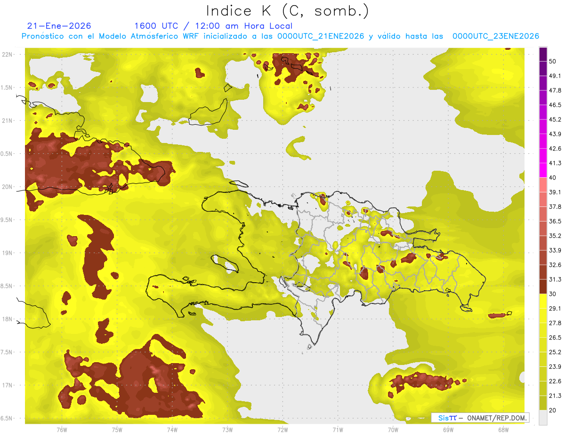Screen dimensions: 565x436
Task: Click the colorbar value "25.2"
Action: [x=556, y=352]
